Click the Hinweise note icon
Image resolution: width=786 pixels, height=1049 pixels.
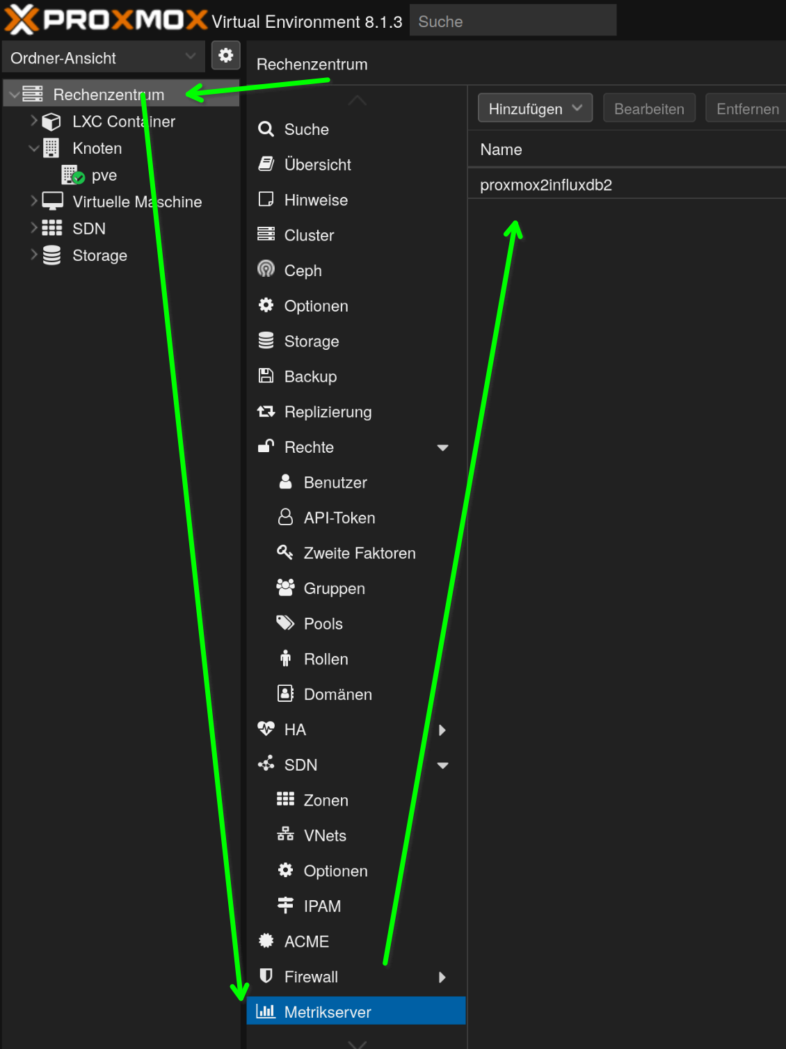point(266,200)
